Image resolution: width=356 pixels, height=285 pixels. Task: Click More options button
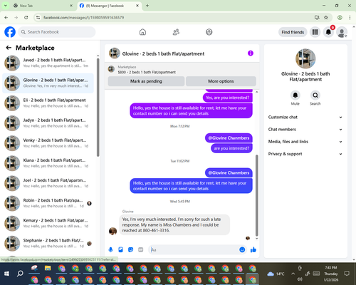click(221, 81)
